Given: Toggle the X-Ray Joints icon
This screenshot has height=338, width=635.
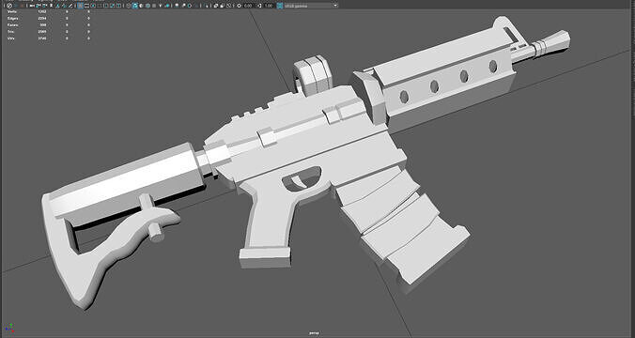Looking at the screenshot, I should 229,6.
